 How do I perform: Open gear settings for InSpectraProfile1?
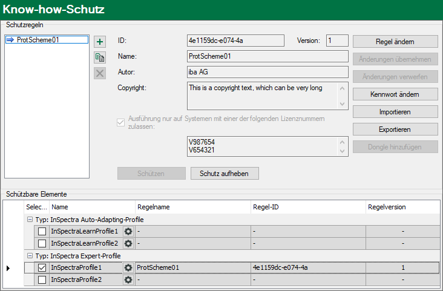pos(128,267)
